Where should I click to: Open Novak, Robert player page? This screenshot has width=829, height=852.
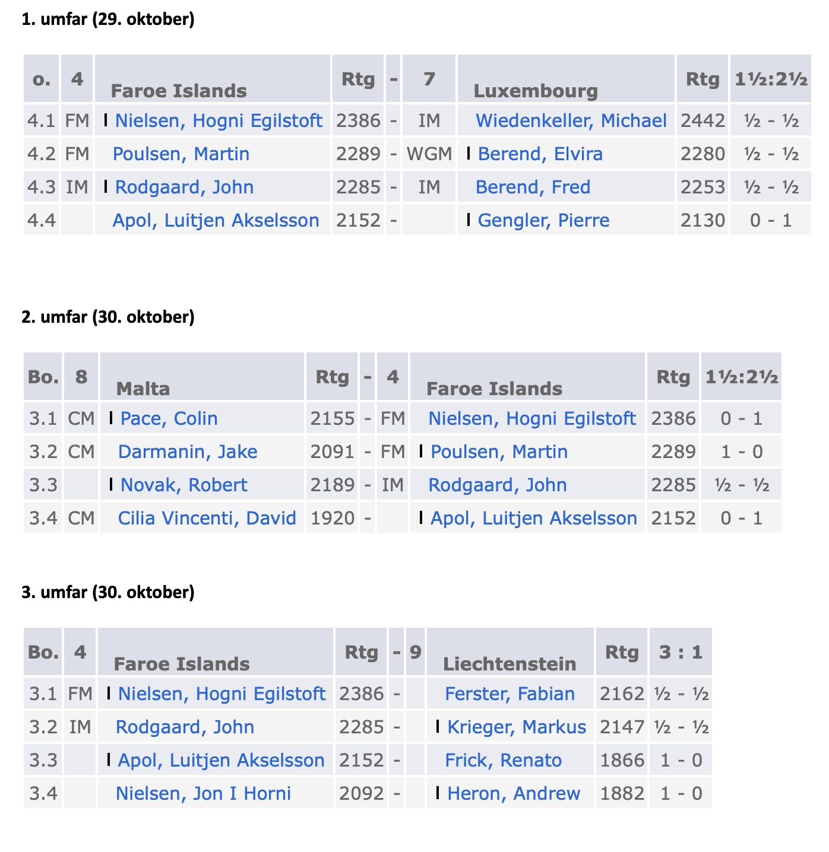183,485
